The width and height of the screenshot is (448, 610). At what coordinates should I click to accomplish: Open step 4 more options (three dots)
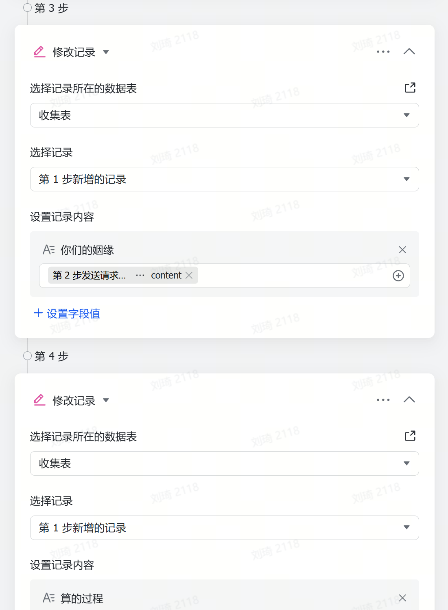[x=383, y=400]
